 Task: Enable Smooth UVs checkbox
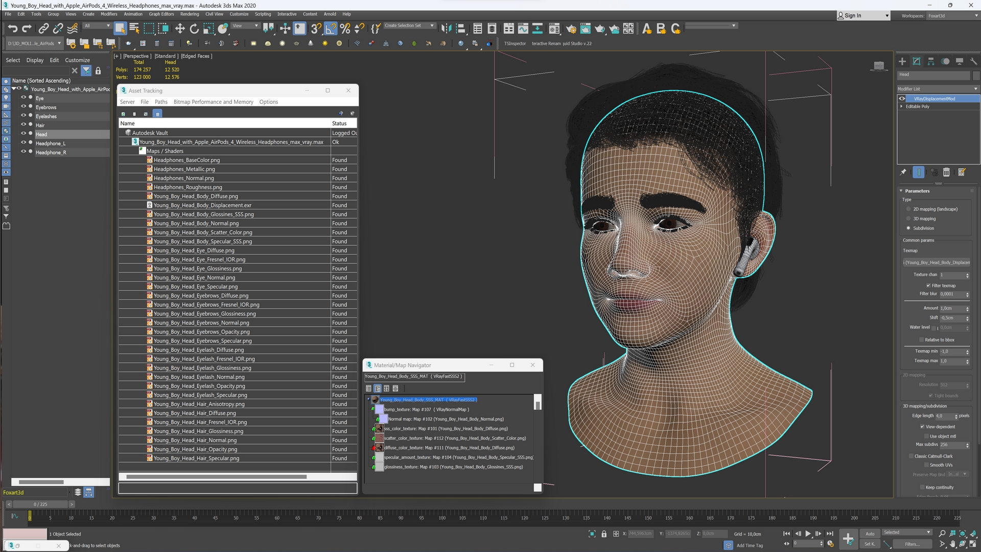[926, 465]
